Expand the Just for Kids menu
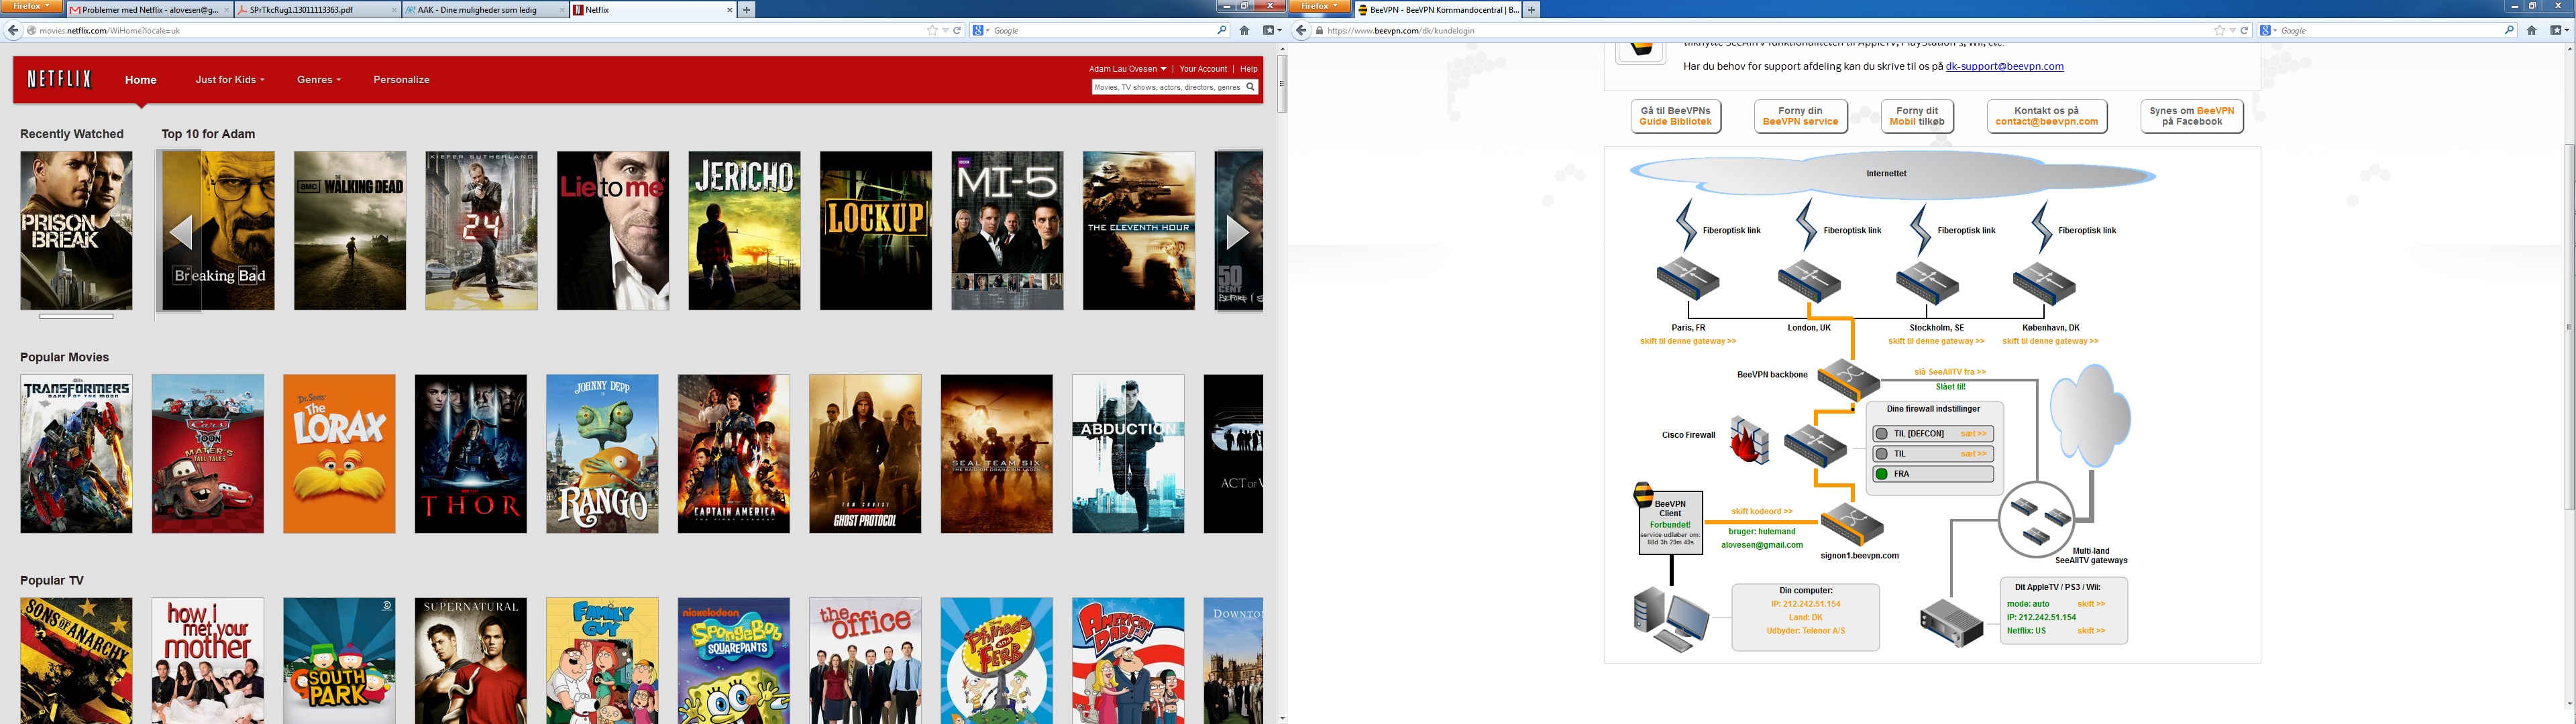This screenshot has height=724, width=2576. (x=229, y=80)
